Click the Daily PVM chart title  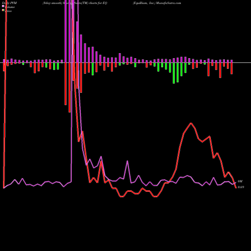[10, 3]
